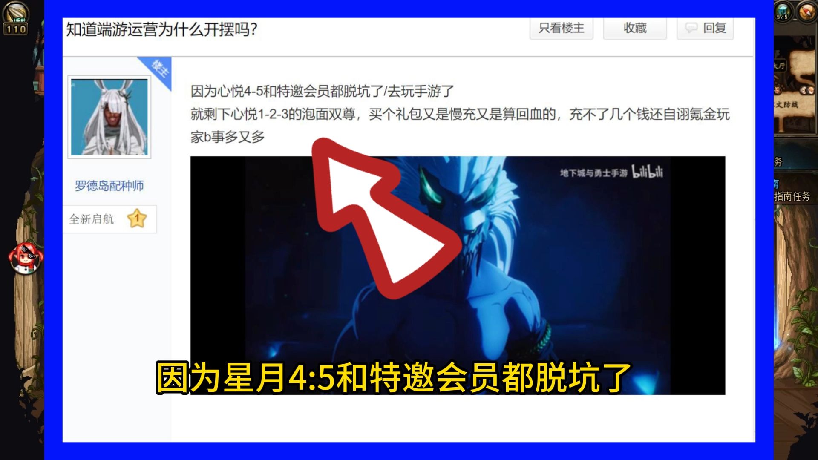Click the character avatar icon for 罗德岛配种师
This screenshot has height=460, width=818.
[x=110, y=116]
